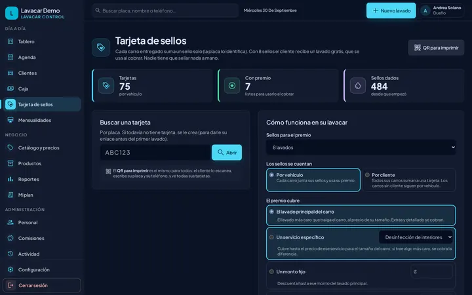472x295 pixels.
Task: Click the Caja cash icon
Action: coord(10,88)
